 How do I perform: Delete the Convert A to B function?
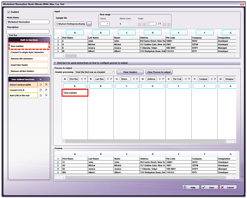tap(46, 90)
